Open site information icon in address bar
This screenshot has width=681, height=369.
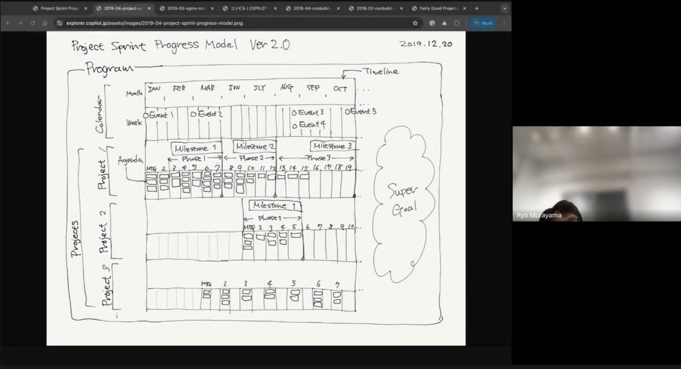tap(60, 23)
